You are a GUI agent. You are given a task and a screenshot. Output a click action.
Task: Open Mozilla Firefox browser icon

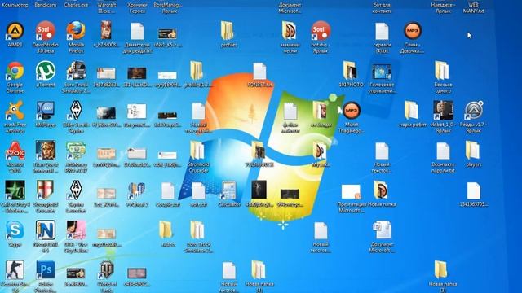[x=76, y=31]
